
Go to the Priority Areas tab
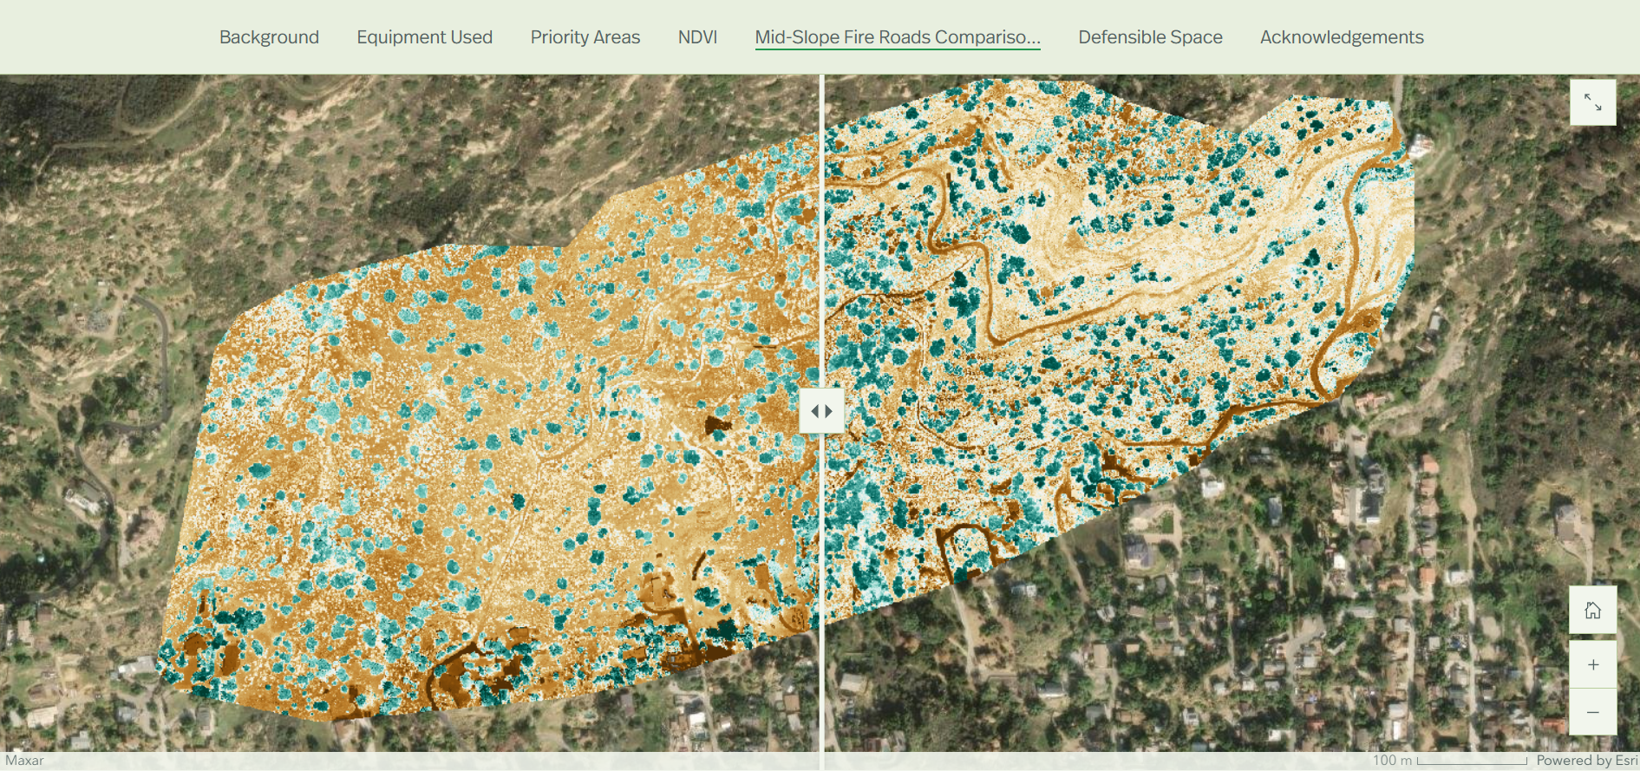[x=585, y=37]
